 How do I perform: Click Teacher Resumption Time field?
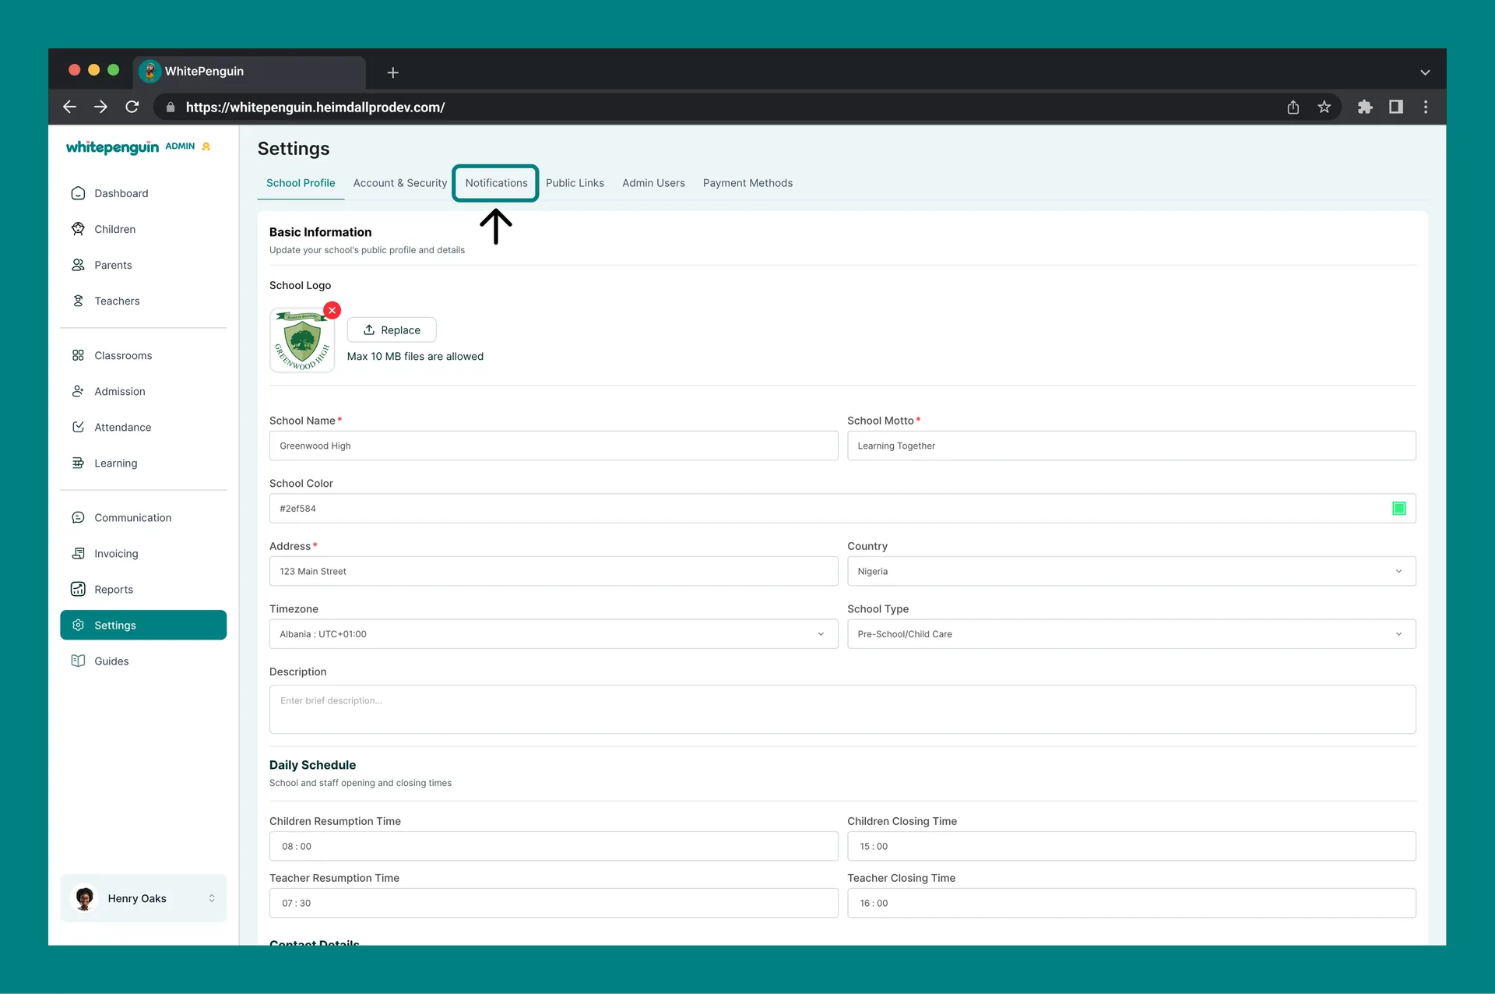click(x=554, y=903)
